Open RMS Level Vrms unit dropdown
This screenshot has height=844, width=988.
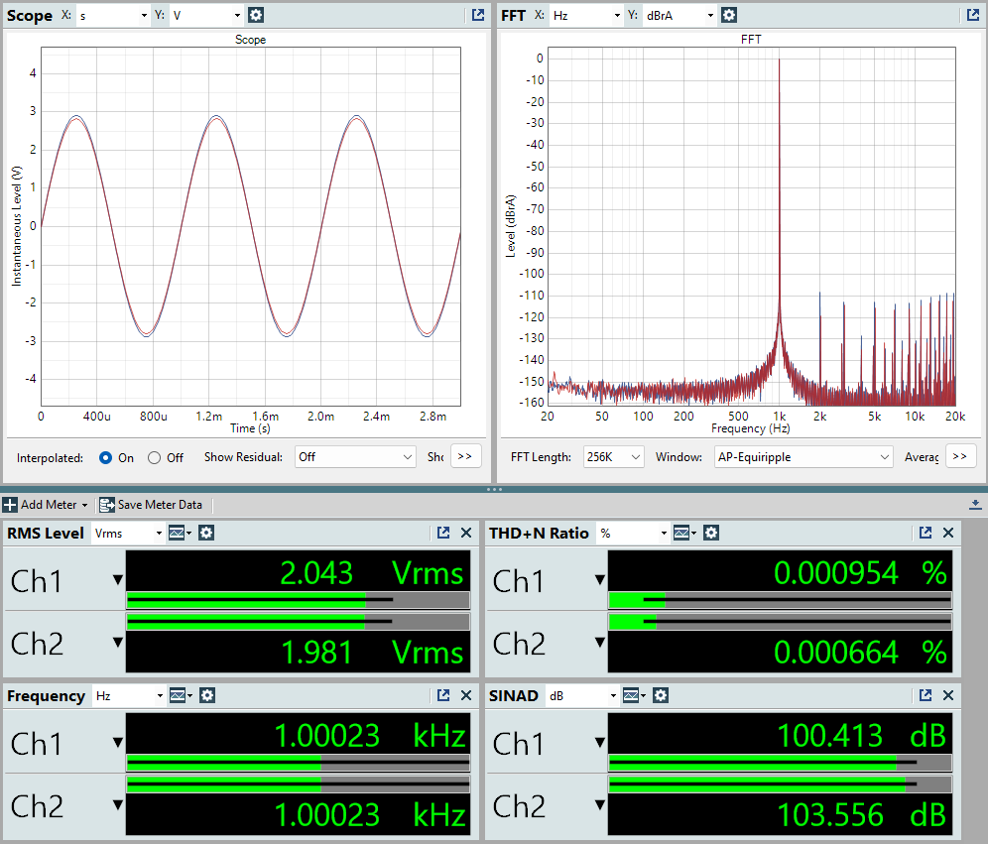point(129,534)
